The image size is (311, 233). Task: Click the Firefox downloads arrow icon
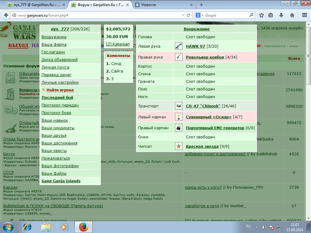(x=281, y=15)
